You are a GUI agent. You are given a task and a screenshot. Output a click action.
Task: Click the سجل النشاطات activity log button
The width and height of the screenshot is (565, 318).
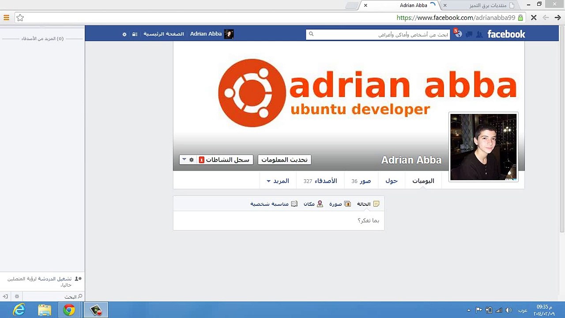(x=225, y=160)
